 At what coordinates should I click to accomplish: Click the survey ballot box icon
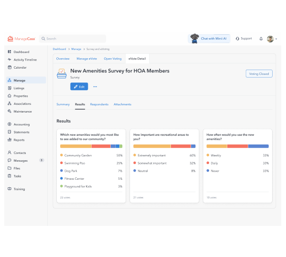point(62,73)
